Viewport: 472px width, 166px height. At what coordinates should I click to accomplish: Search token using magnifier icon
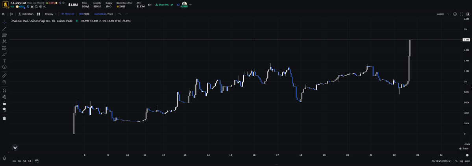(x=36, y=6)
